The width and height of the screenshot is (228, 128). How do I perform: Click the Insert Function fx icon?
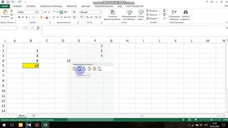tap(38, 28)
